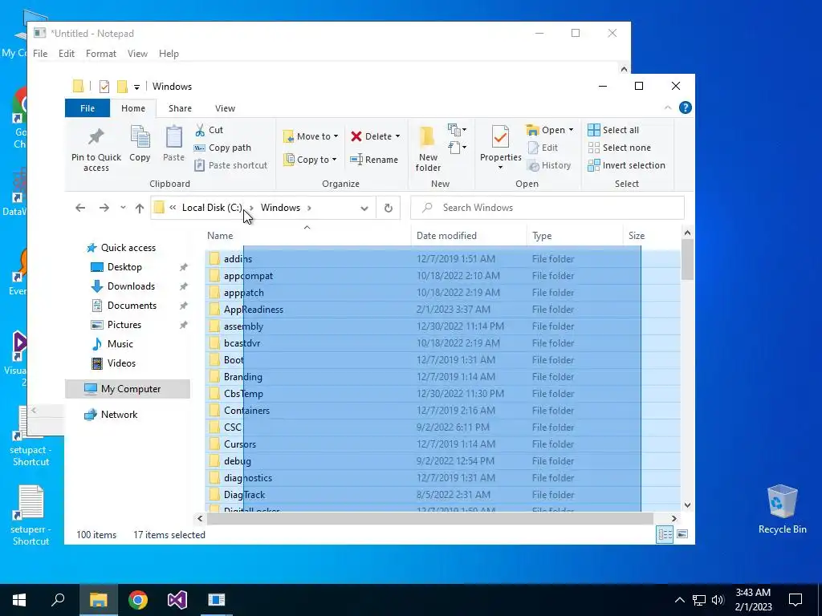Click Invert selection

point(626,165)
